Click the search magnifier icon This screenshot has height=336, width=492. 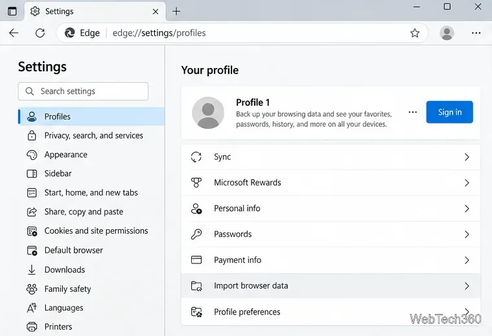pos(30,91)
